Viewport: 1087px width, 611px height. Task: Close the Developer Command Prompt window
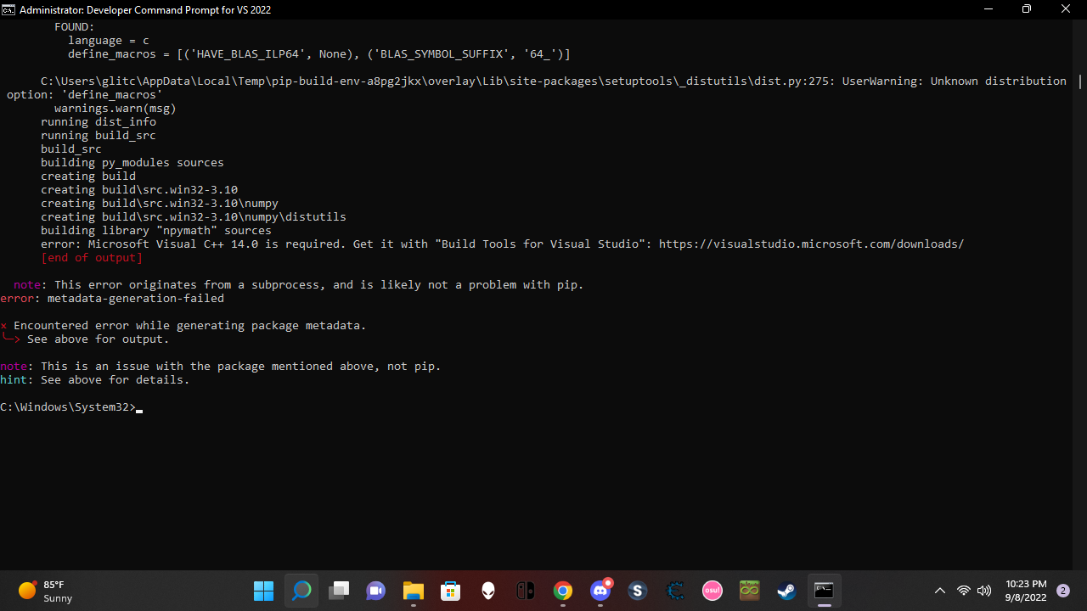[1067, 9]
